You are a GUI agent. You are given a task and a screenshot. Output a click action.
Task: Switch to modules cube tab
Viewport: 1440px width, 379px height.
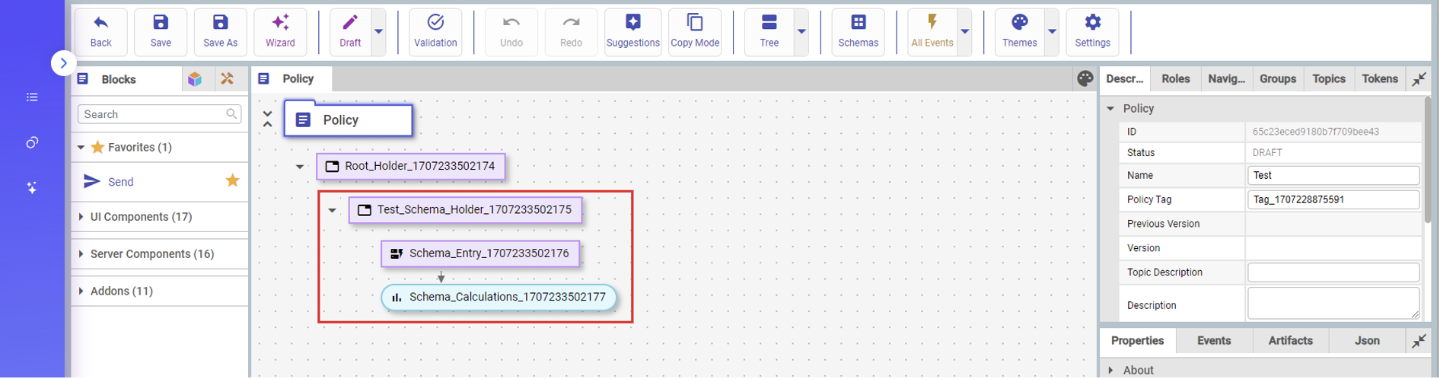click(x=195, y=79)
